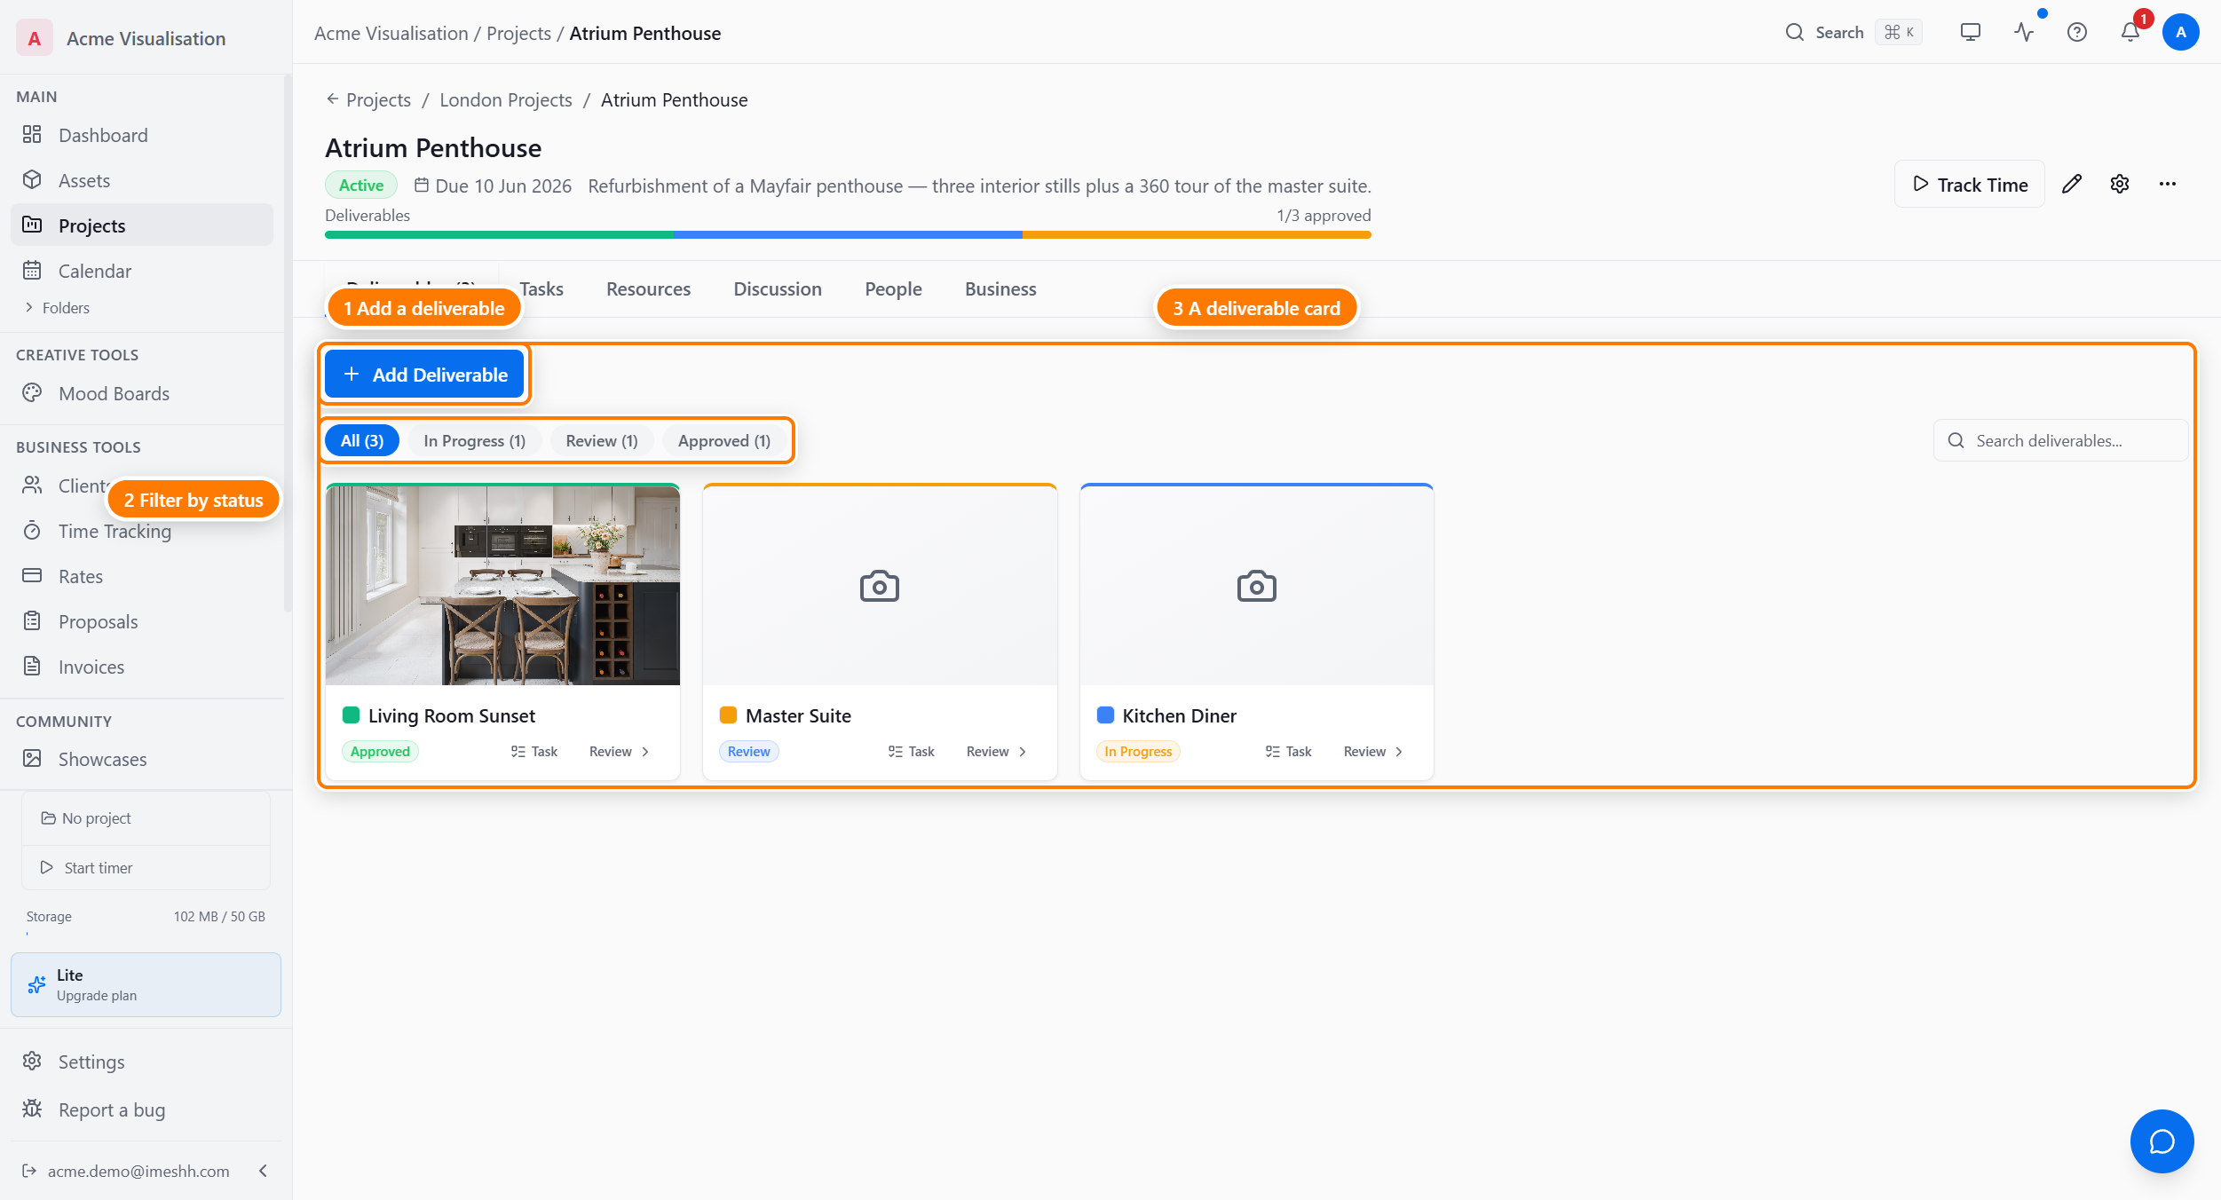
Task: Open Review on Living Room Sunset card
Action: coord(620,752)
